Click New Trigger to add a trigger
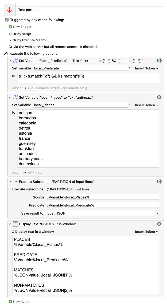The width and height of the screenshot is (167, 306). (20, 27)
